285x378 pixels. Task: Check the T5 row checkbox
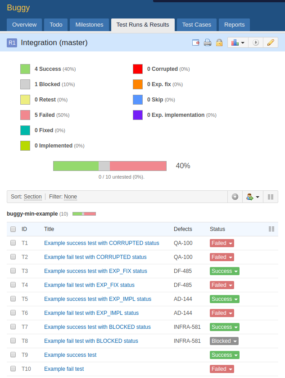pyautogui.click(x=13, y=299)
